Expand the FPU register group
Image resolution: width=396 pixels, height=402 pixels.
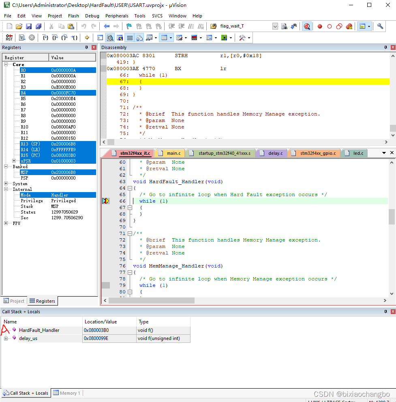[6, 223]
